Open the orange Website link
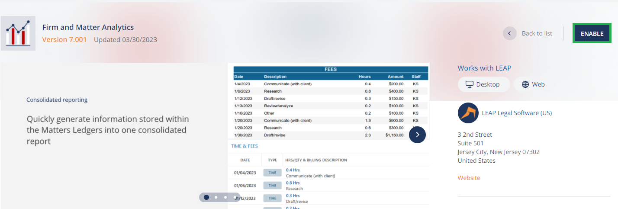This screenshot has height=209, width=618. [469, 178]
